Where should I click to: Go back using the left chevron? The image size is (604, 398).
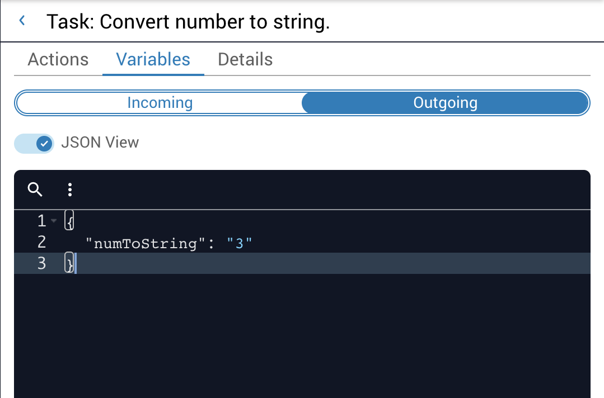[x=22, y=21]
